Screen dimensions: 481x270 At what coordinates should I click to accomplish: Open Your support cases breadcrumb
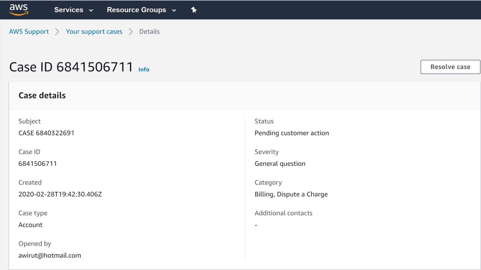tap(94, 31)
